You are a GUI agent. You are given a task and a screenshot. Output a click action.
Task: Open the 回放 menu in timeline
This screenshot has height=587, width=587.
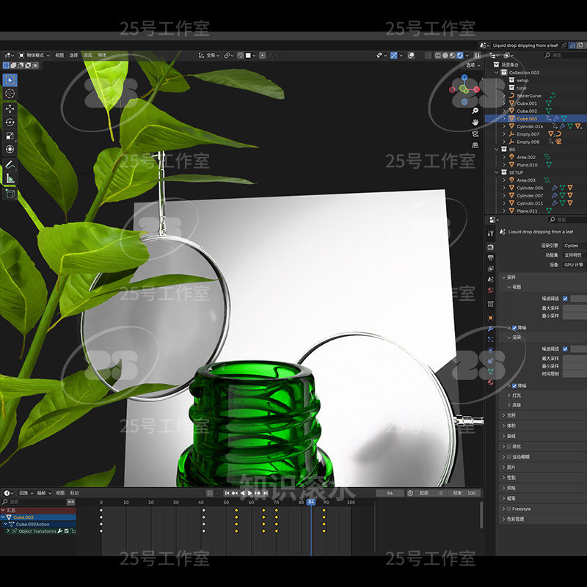click(x=25, y=493)
